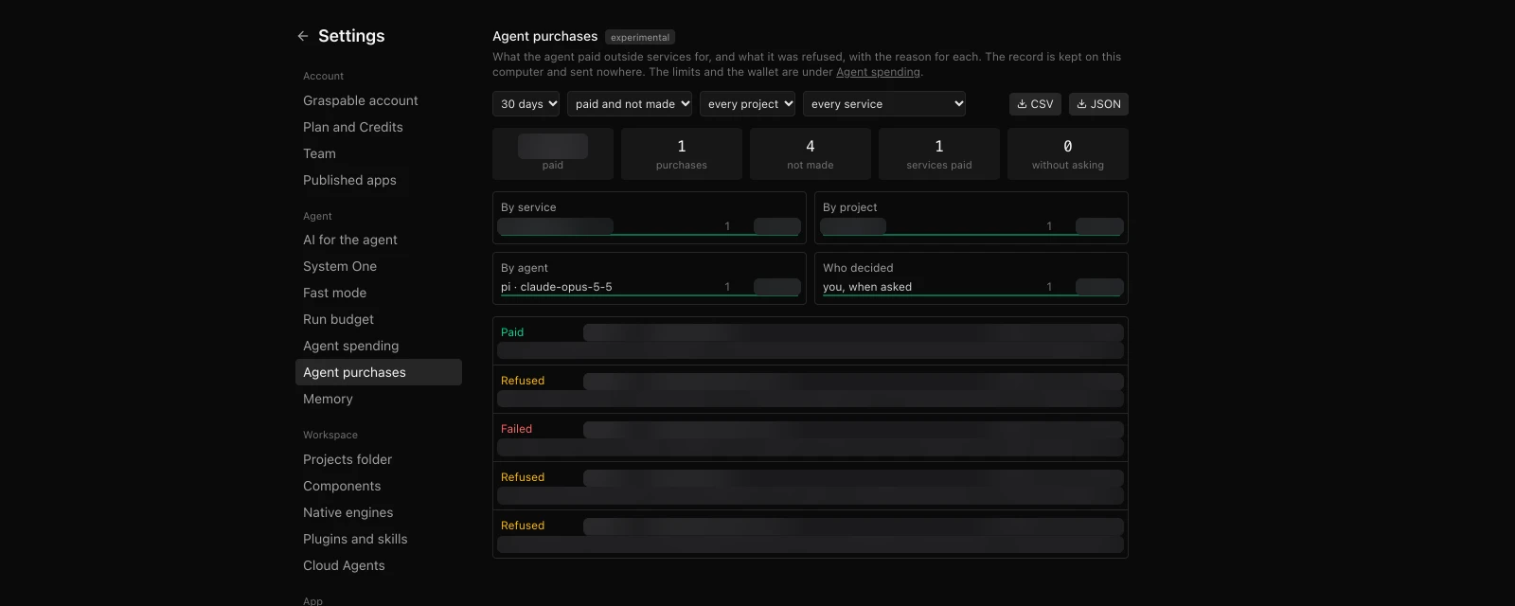Open Components settings
The height and width of the screenshot is (606, 1515).
pyautogui.click(x=379, y=486)
